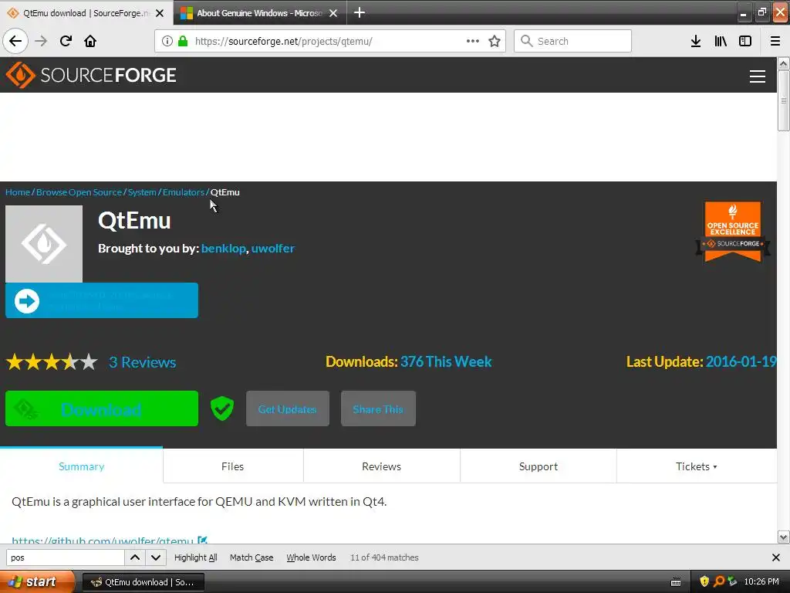Image resolution: width=790 pixels, height=593 pixels.
Task: Click the external link icon after GitHub URL
Action: (x=202, y=540)
